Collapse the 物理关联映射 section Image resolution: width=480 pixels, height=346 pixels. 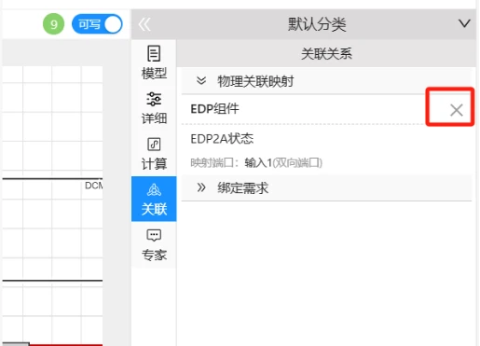tap(201, 81)
